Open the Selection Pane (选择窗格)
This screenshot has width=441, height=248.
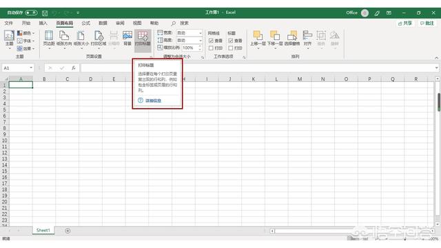(292, 38)
